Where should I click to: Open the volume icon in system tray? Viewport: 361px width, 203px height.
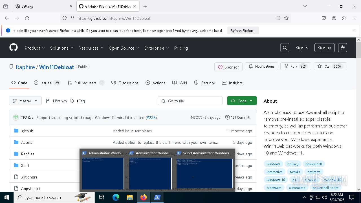point(325,197)
